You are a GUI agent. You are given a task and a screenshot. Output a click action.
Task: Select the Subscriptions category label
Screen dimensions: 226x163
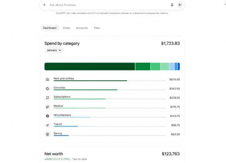point(62,97)
